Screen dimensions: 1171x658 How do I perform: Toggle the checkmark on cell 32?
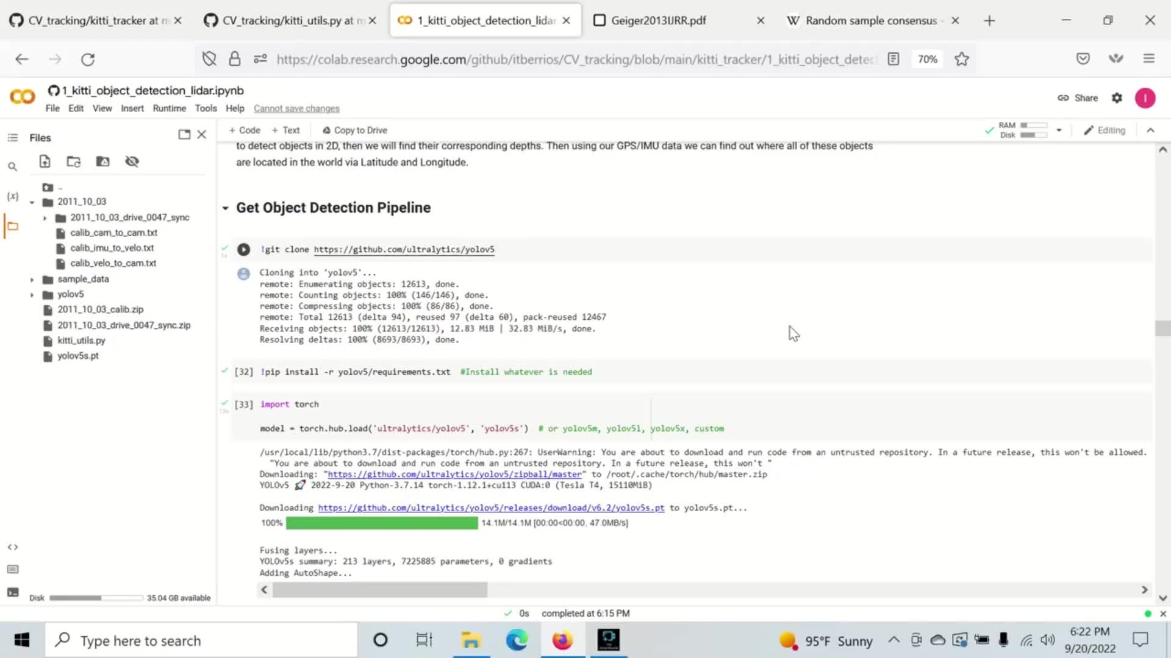point(226,370)
